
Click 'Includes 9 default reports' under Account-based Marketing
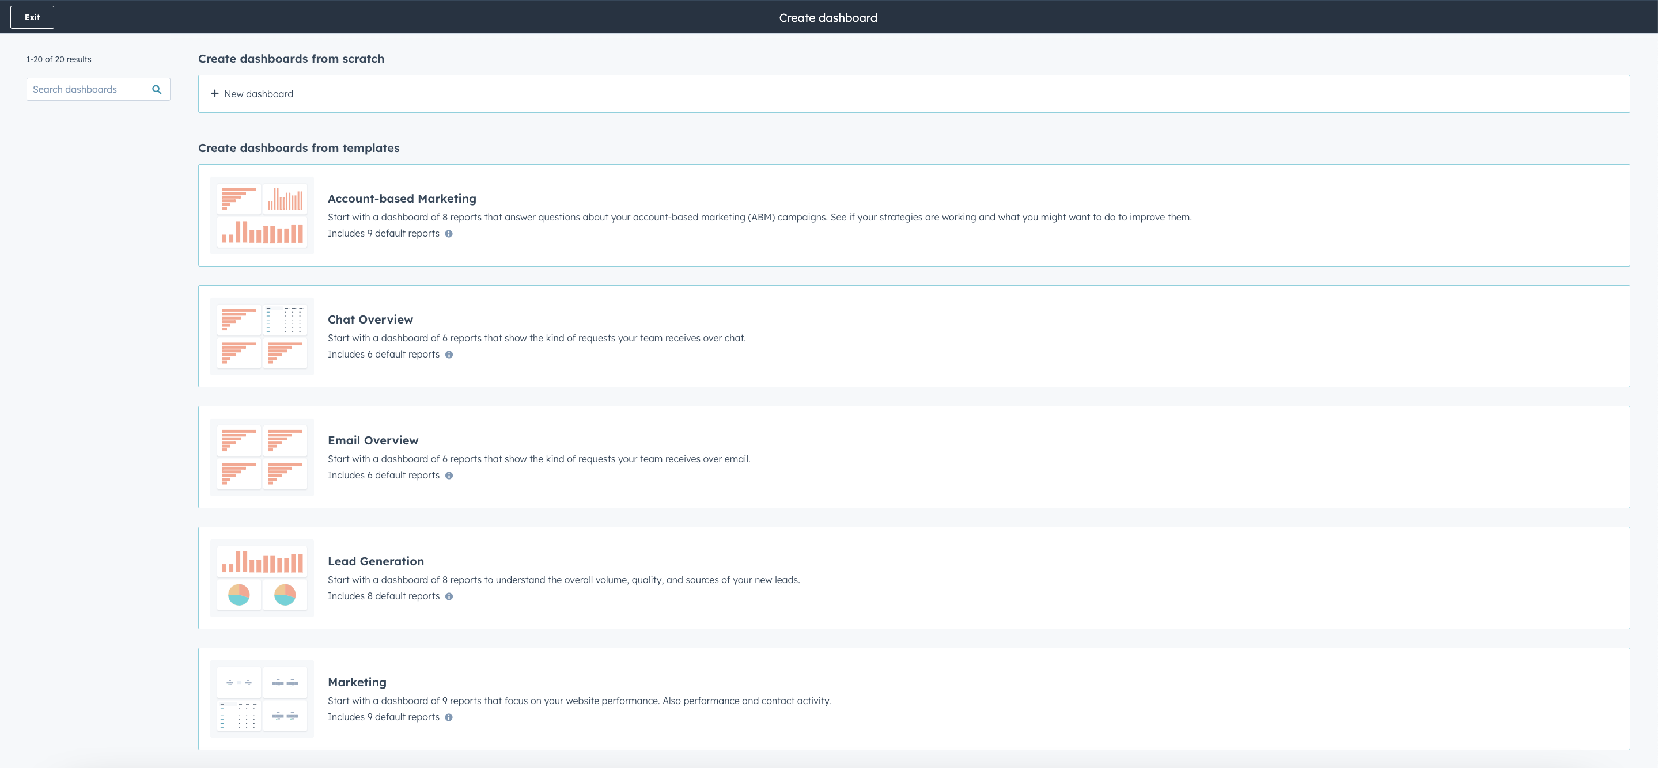pyautogui.click(x=384, y=234)
